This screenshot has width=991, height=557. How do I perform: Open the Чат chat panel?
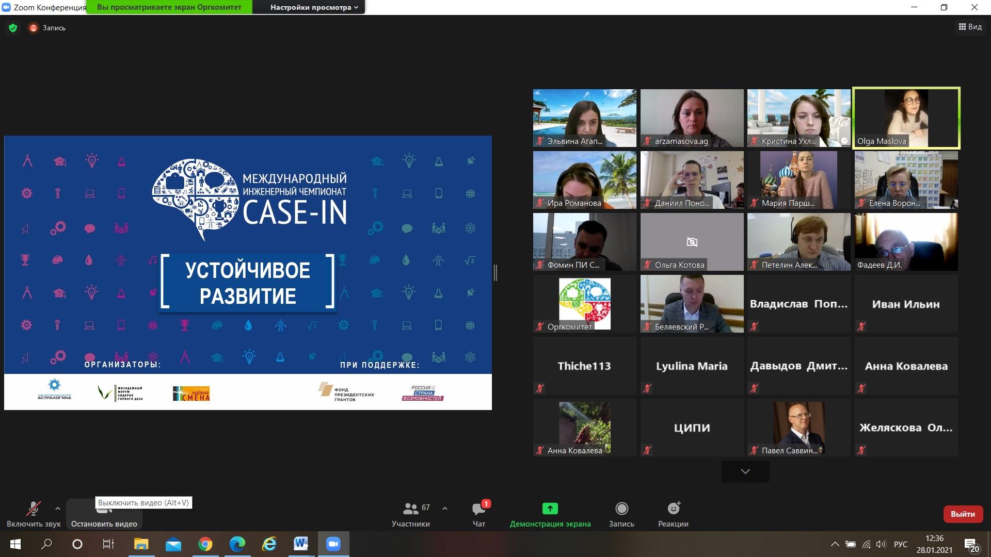pyautogui.click(x=479, y=514)
